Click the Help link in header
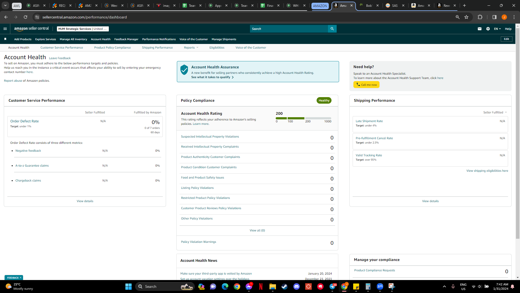 tap(508, 29)
